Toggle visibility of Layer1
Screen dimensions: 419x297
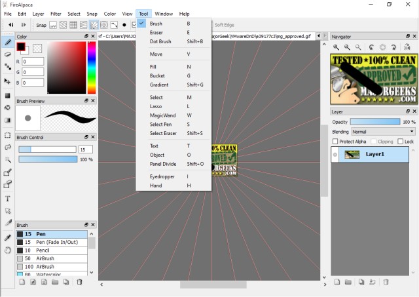pos(335,154)
